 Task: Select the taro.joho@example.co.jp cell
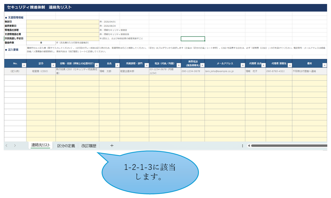(x=225, y=71)
